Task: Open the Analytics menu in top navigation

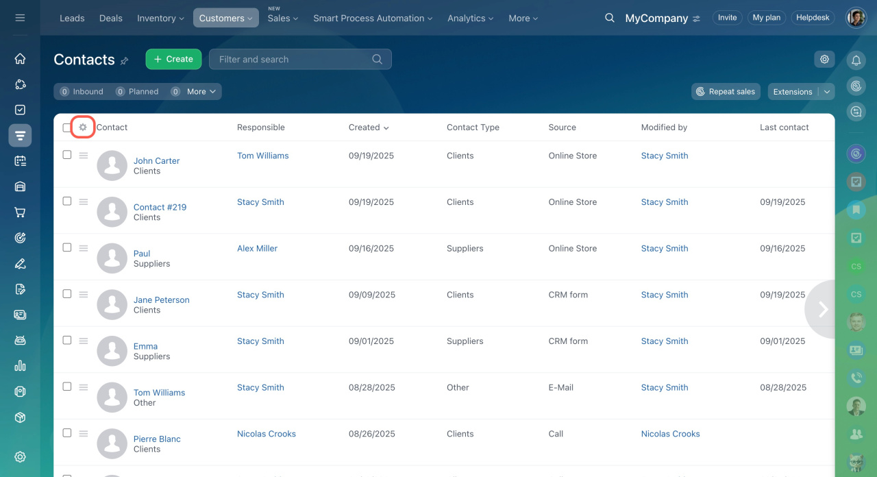Action: pyautogui.click(x=471, y=19)
